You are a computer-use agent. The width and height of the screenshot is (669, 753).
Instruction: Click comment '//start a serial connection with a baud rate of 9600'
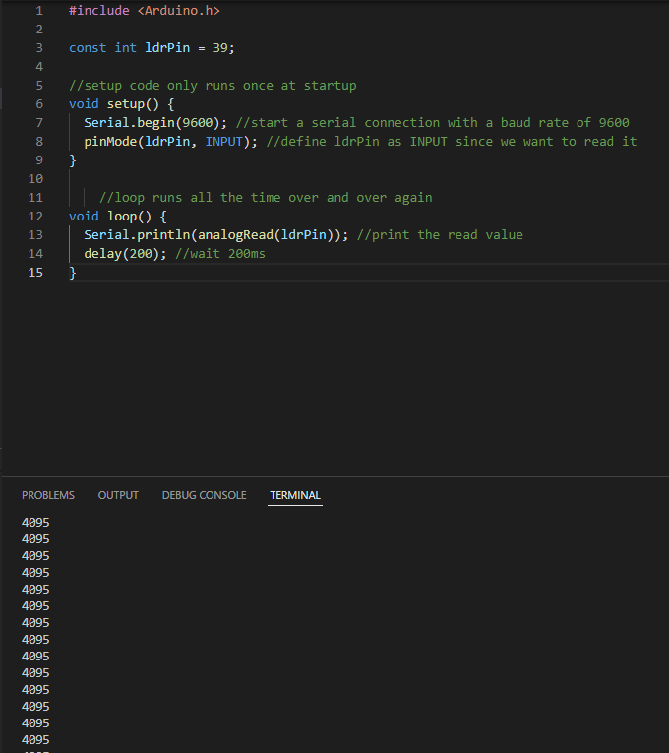[x=433, y=123]
